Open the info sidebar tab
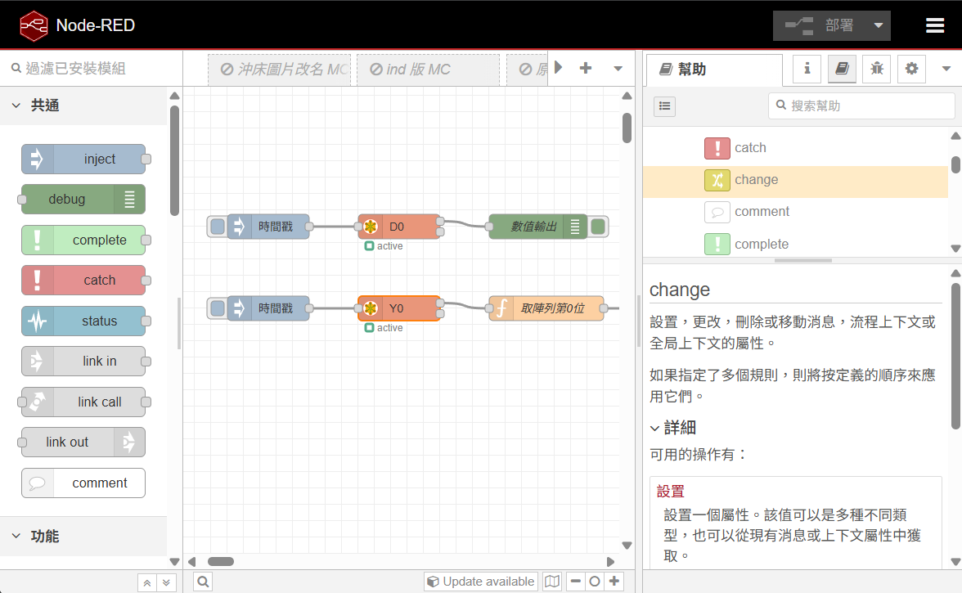 click(807, 70)
